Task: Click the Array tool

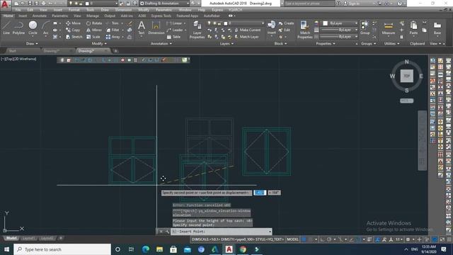Action: coord(113,37)
